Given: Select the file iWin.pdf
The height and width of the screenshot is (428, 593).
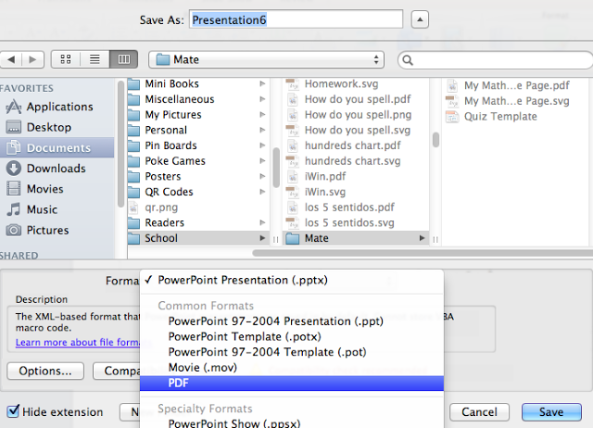Looking at the screenshot, I should pos(356,177).
